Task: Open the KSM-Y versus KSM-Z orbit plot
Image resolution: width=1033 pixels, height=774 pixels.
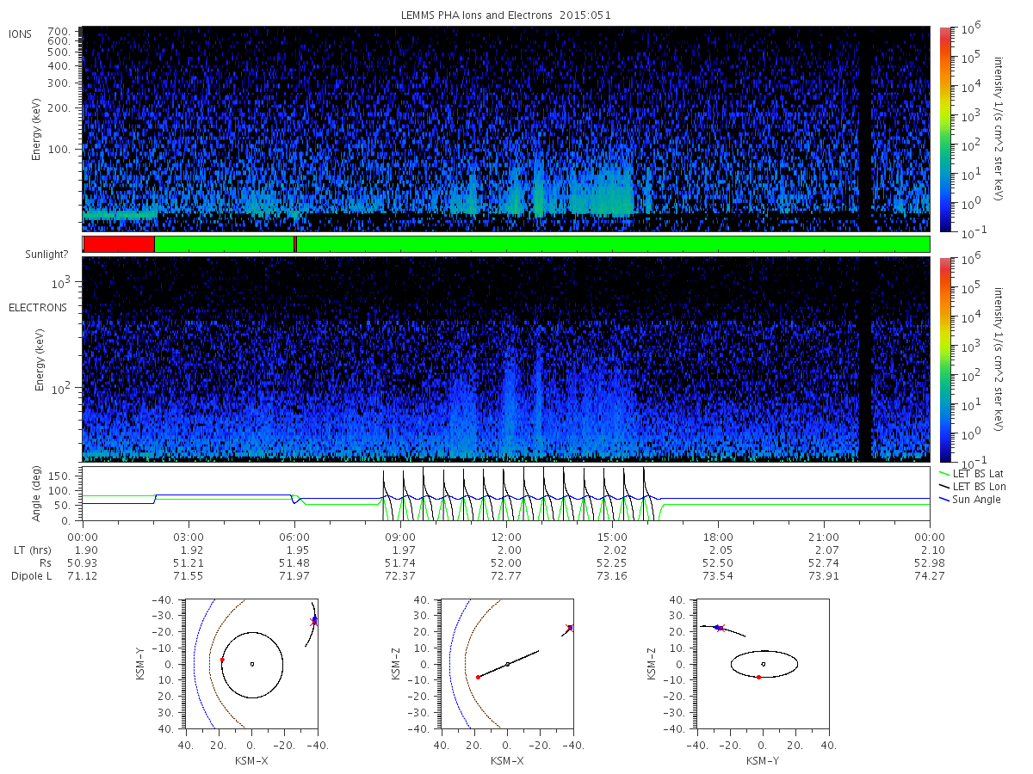Action: click(x=763, y=663)
